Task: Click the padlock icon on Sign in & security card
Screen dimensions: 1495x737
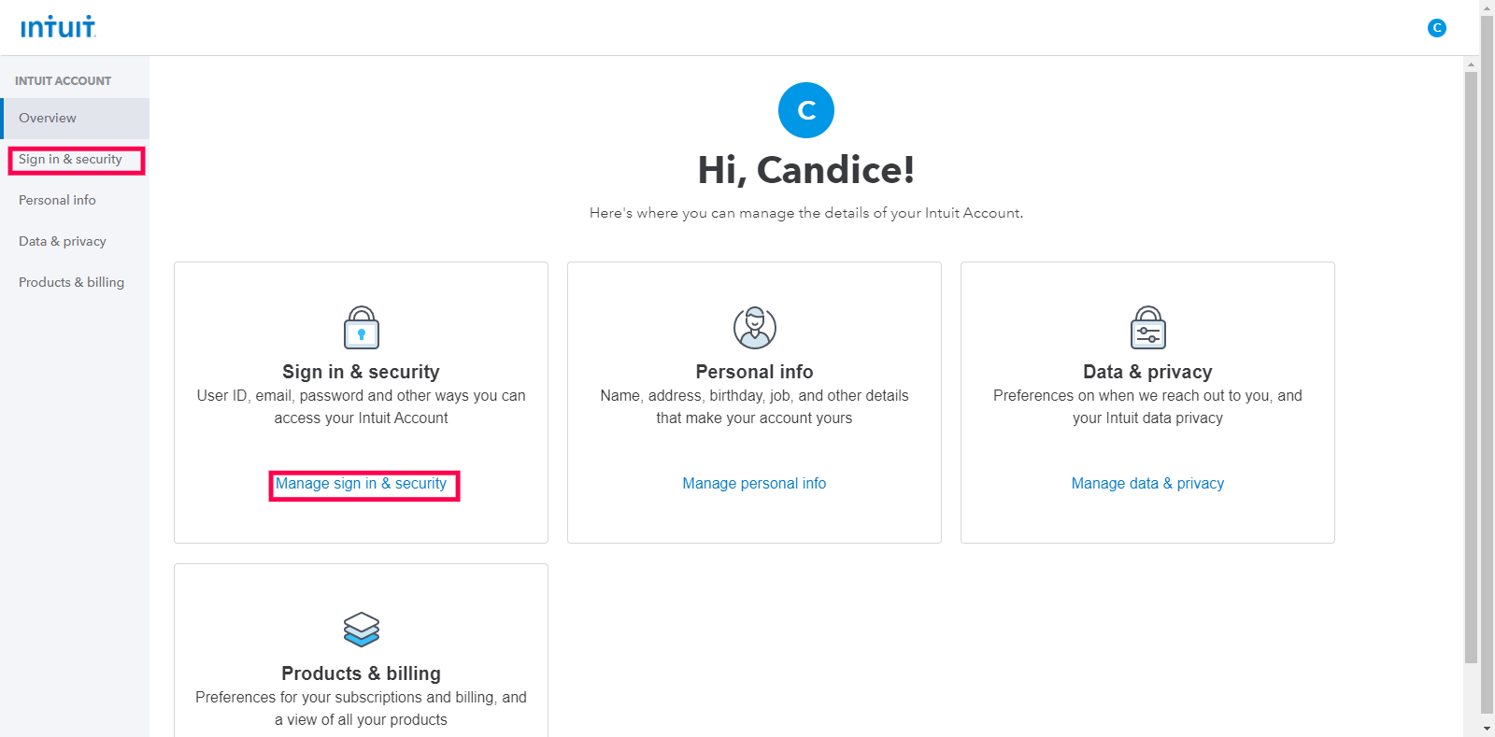Action: 362,327
